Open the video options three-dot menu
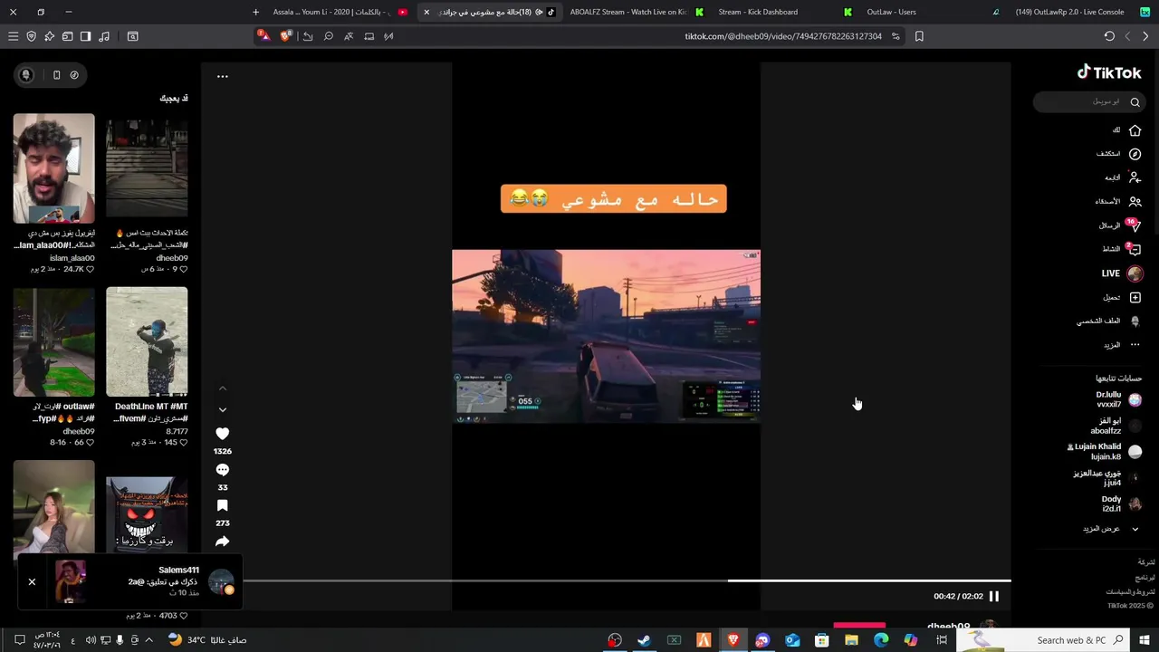Screen dimensions: 1159x652 click(x=222, y=76)
